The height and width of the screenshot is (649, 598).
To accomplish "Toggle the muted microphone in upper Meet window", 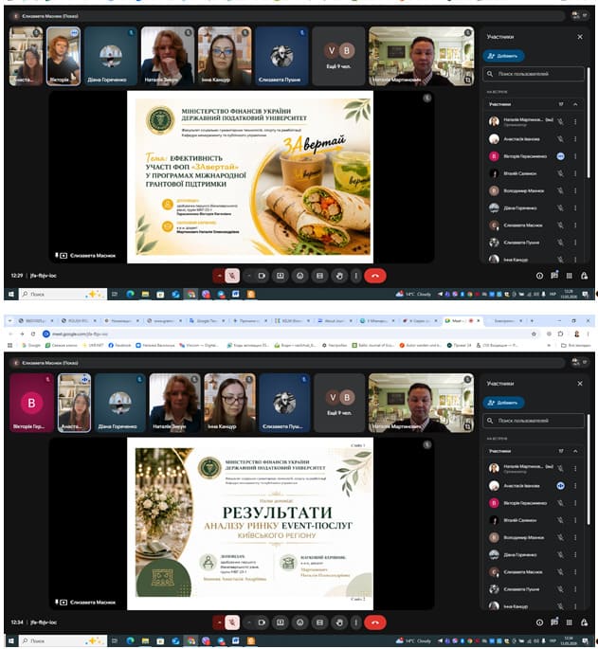I will point(232,276).
